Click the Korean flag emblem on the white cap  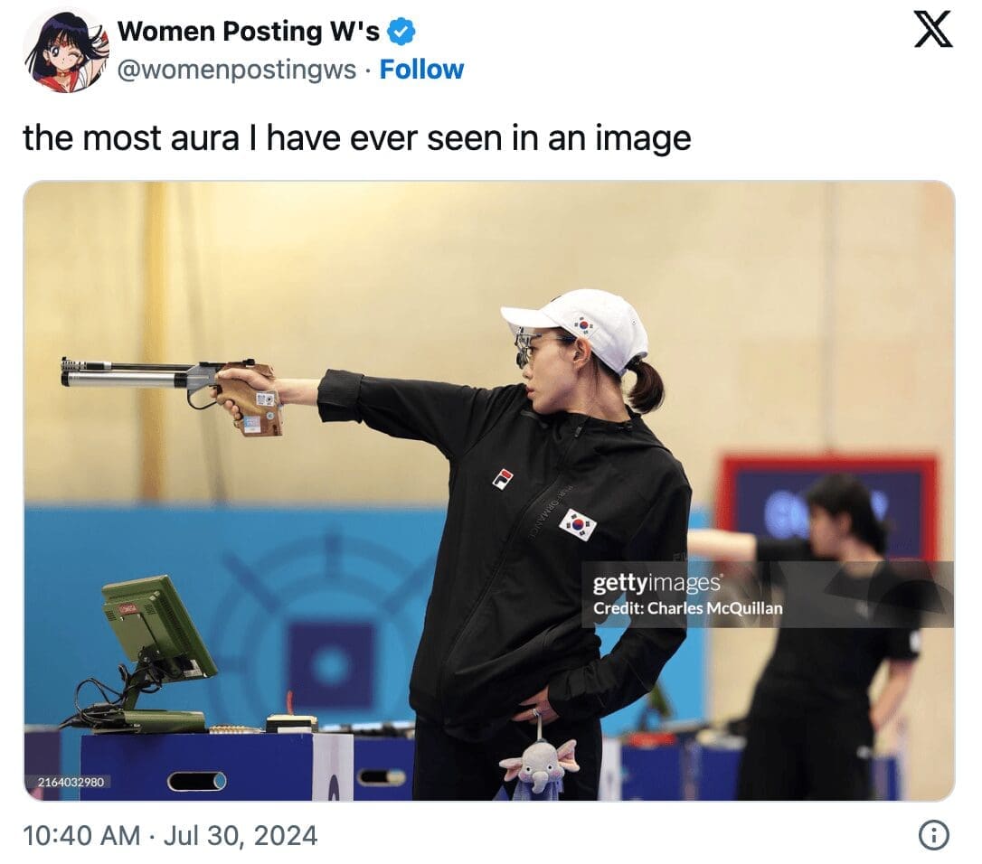pos(584,324)
